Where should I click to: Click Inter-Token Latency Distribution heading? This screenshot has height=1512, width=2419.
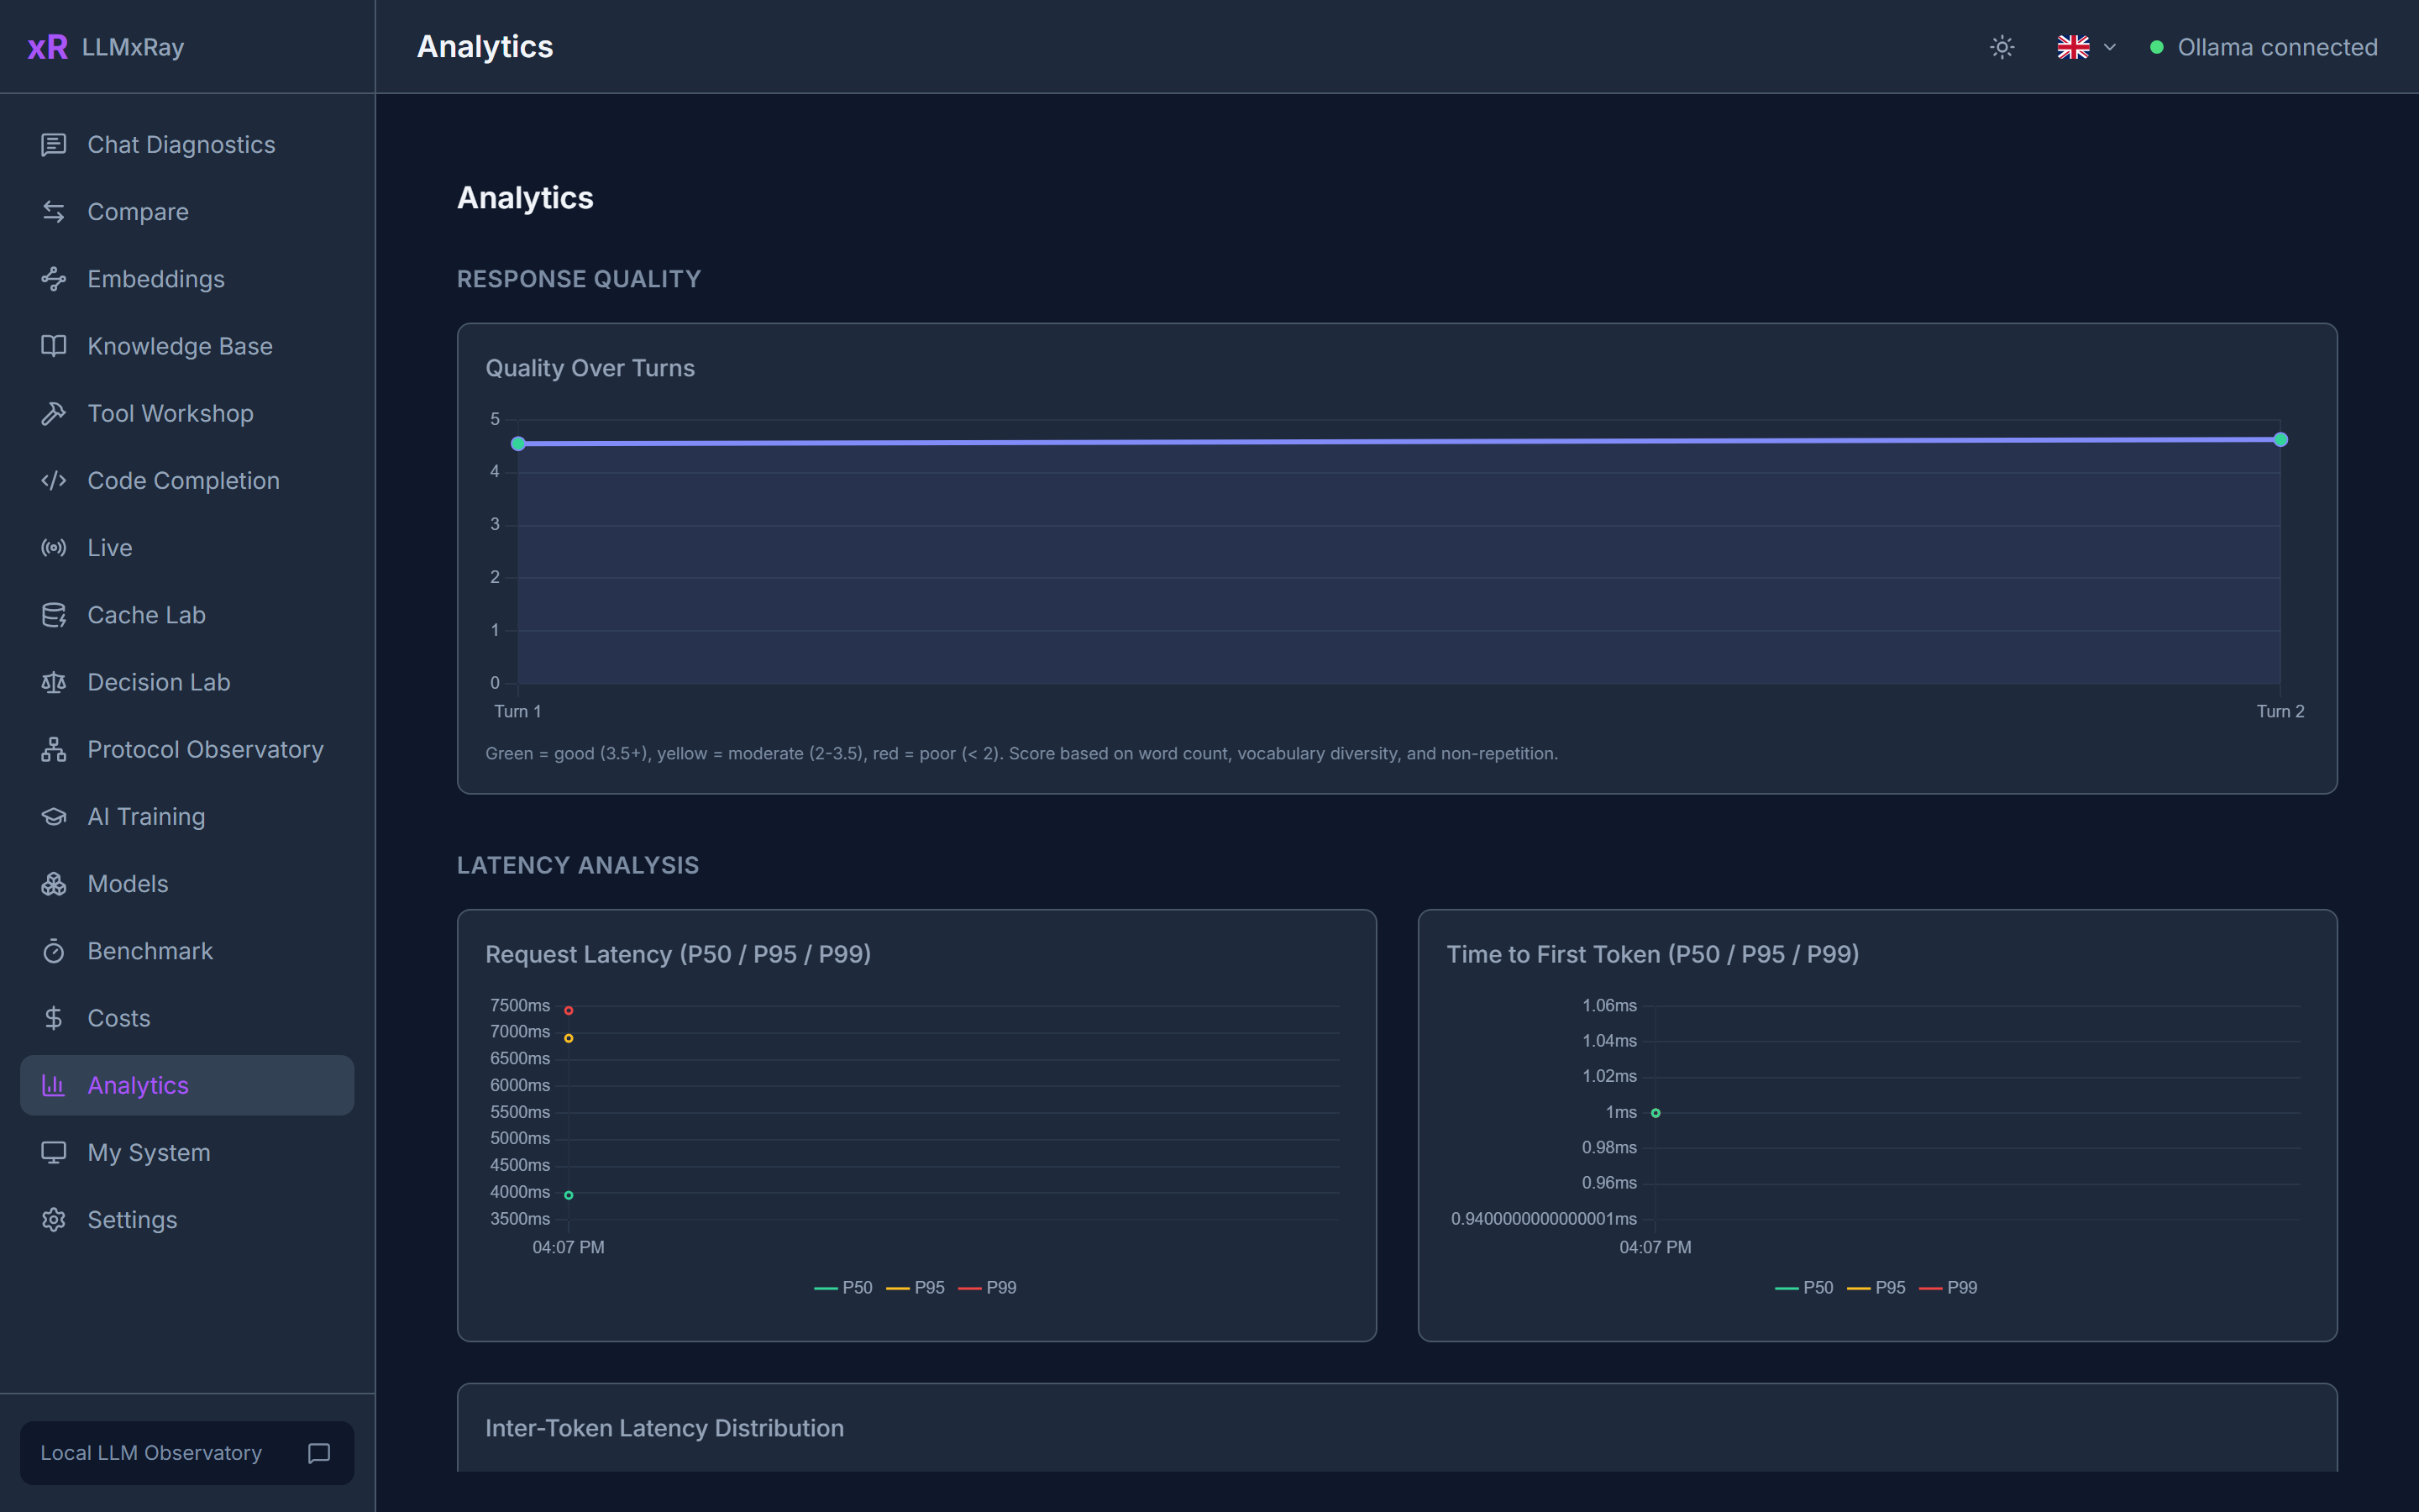click(664, 1428)
